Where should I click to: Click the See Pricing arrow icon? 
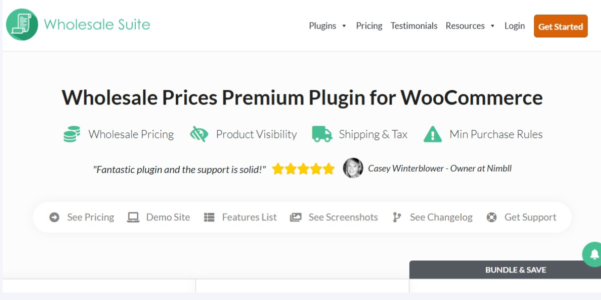(x=55, y=217)
